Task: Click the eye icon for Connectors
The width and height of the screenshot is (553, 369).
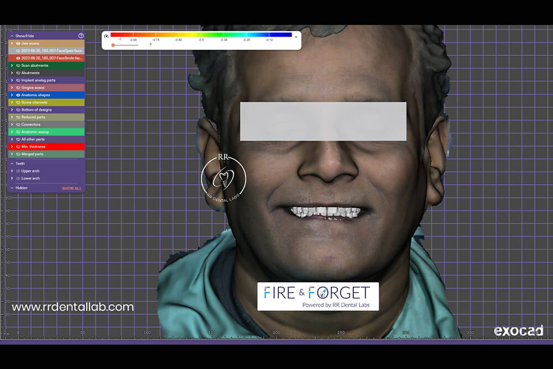Action: tap(18, 124)
